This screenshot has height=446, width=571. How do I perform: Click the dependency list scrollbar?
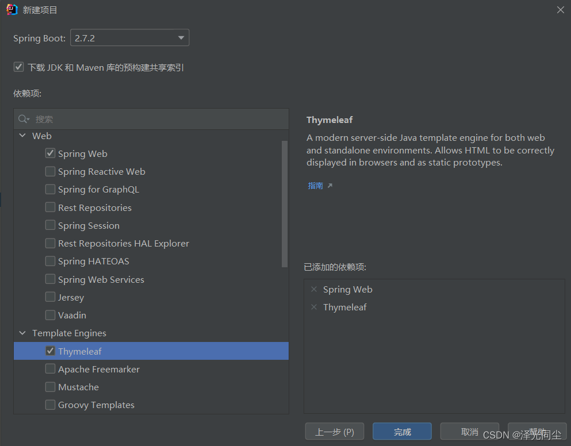coord(285,204)
